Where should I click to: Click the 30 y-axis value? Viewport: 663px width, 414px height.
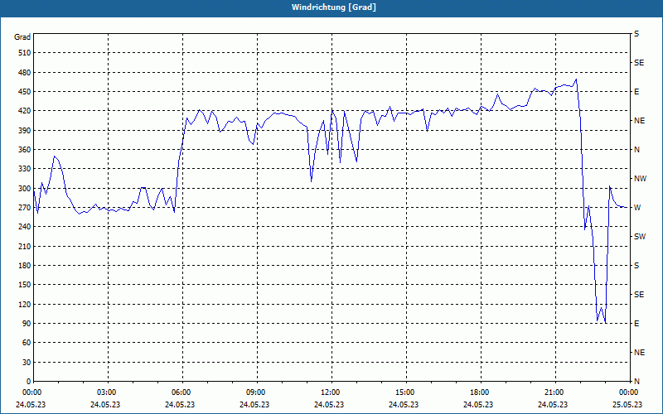click(27, 362)
